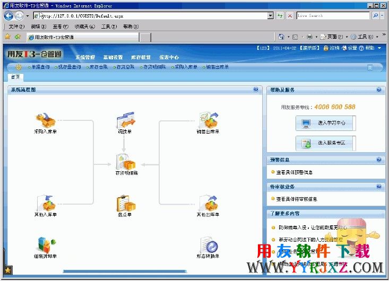Expand the Print button dropdown arrow
This screenshot has height=281, width=389.
(x=316, y=37)
